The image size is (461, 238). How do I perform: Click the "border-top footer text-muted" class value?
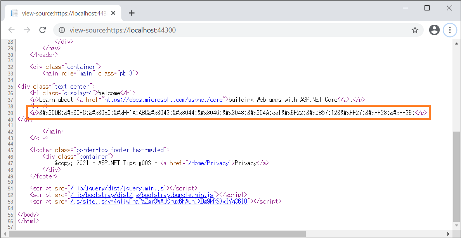point(120,150)
